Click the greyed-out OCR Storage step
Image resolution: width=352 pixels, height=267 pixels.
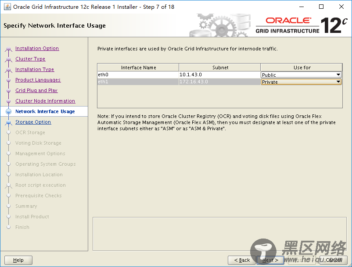point(30,132)
